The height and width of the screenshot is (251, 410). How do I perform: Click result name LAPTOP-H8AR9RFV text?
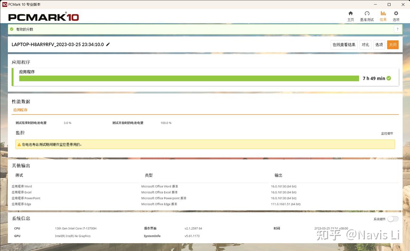(58, 44)
